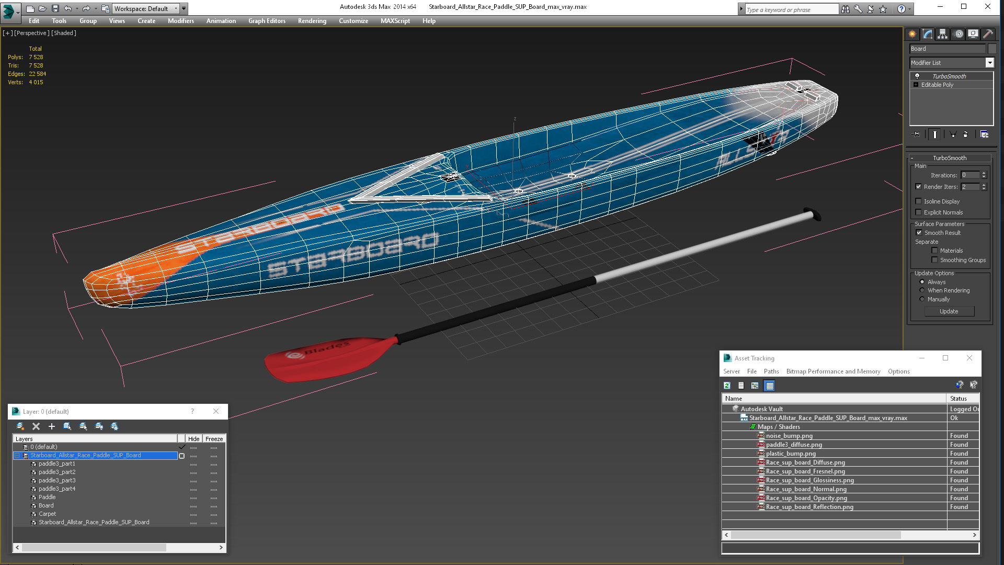Click Create New Layer icon in Layer dialog

click(x=20, y=426)
